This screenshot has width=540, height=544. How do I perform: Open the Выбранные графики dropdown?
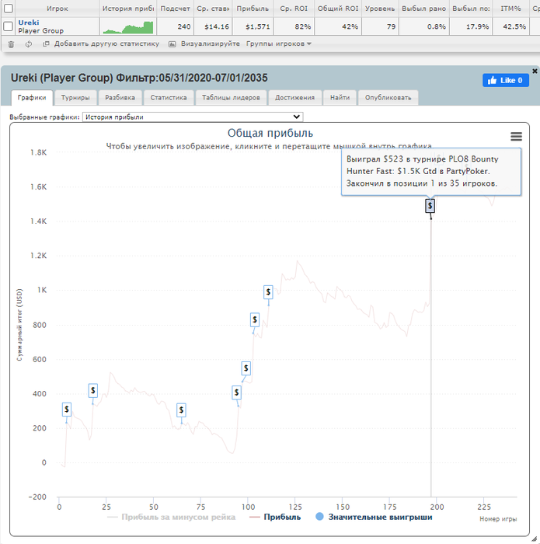(193, 117)
